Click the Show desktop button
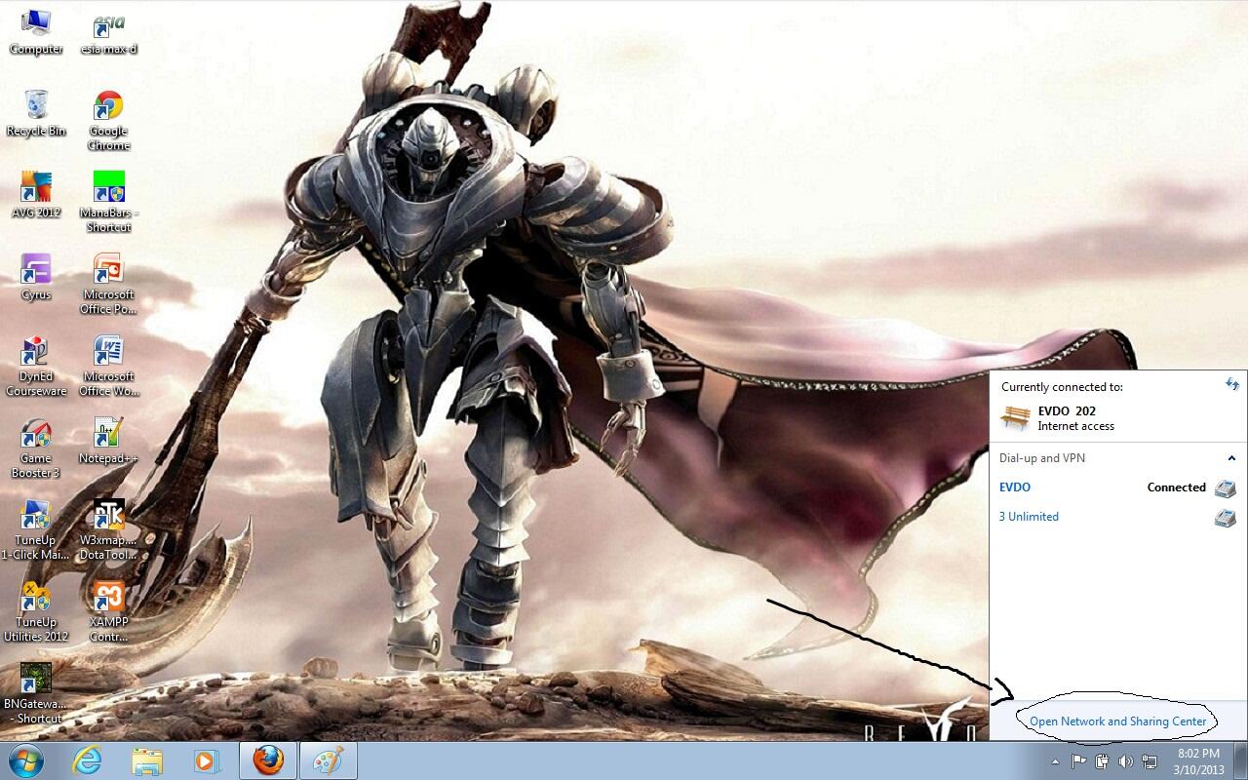This screenshot has height=780, width=1248. 1241,761
